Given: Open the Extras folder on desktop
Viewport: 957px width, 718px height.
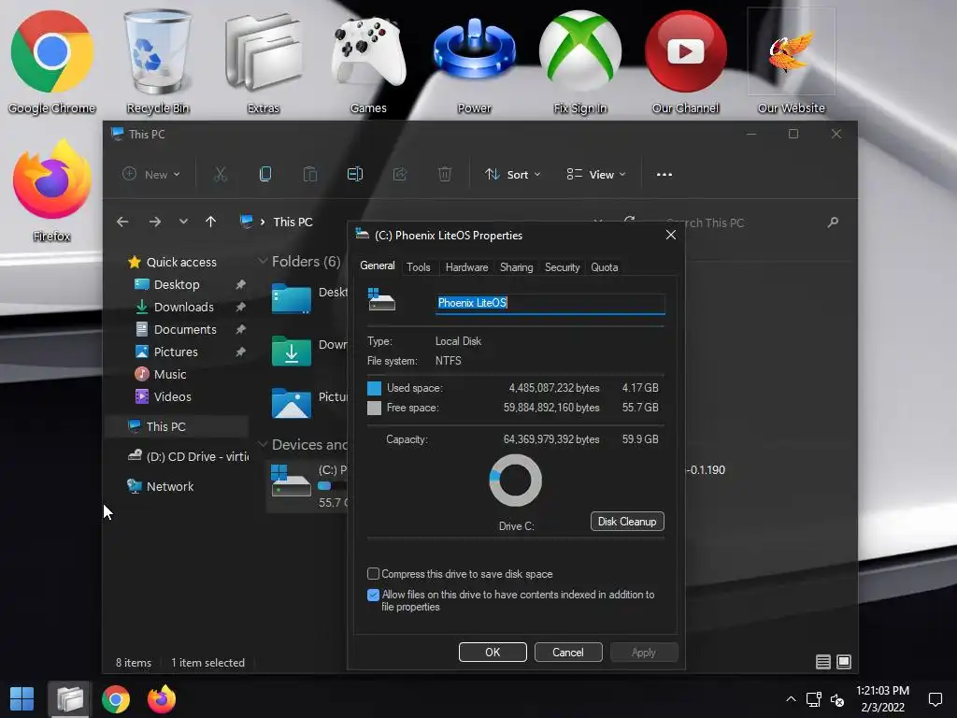Looking at the screenshot, I should [x=263, y=61].
